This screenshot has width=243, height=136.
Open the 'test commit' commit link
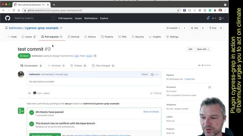point(44,93)
